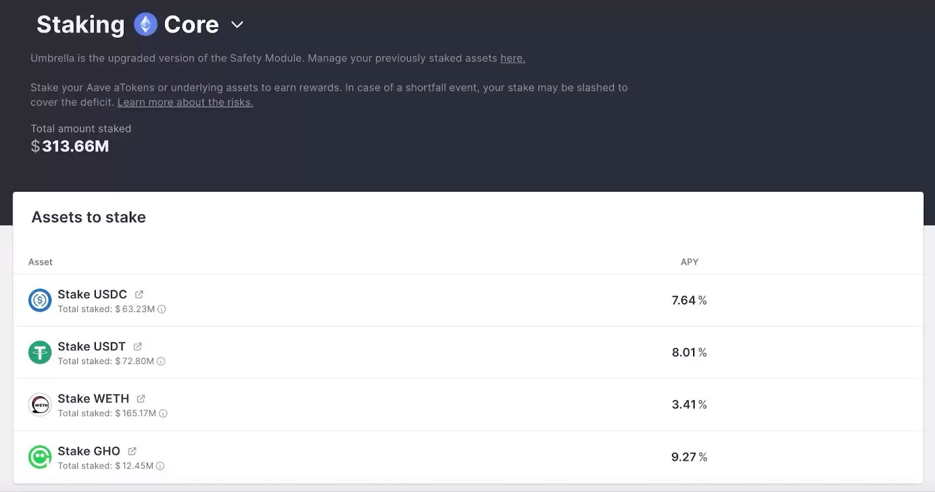This screenshot has height=492, width=935.
Task: Select the Stake GHO row
Action: coord(409,457)
